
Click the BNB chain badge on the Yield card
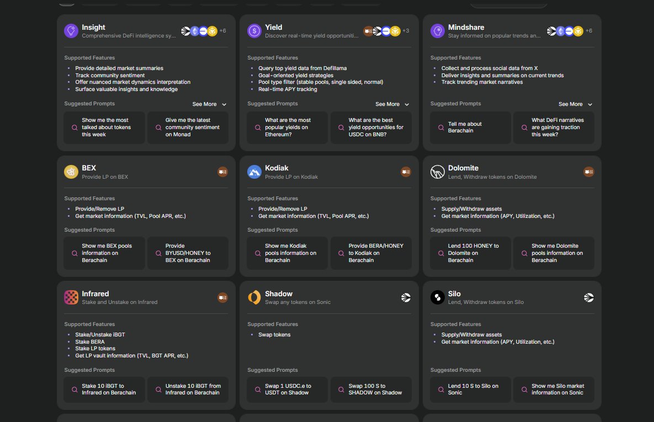click(x=395, y=31)
